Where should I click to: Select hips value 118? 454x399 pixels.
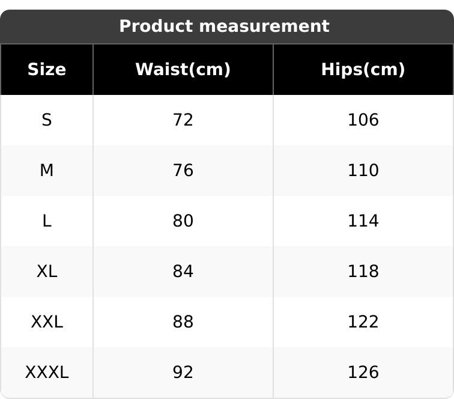(363, 272)
